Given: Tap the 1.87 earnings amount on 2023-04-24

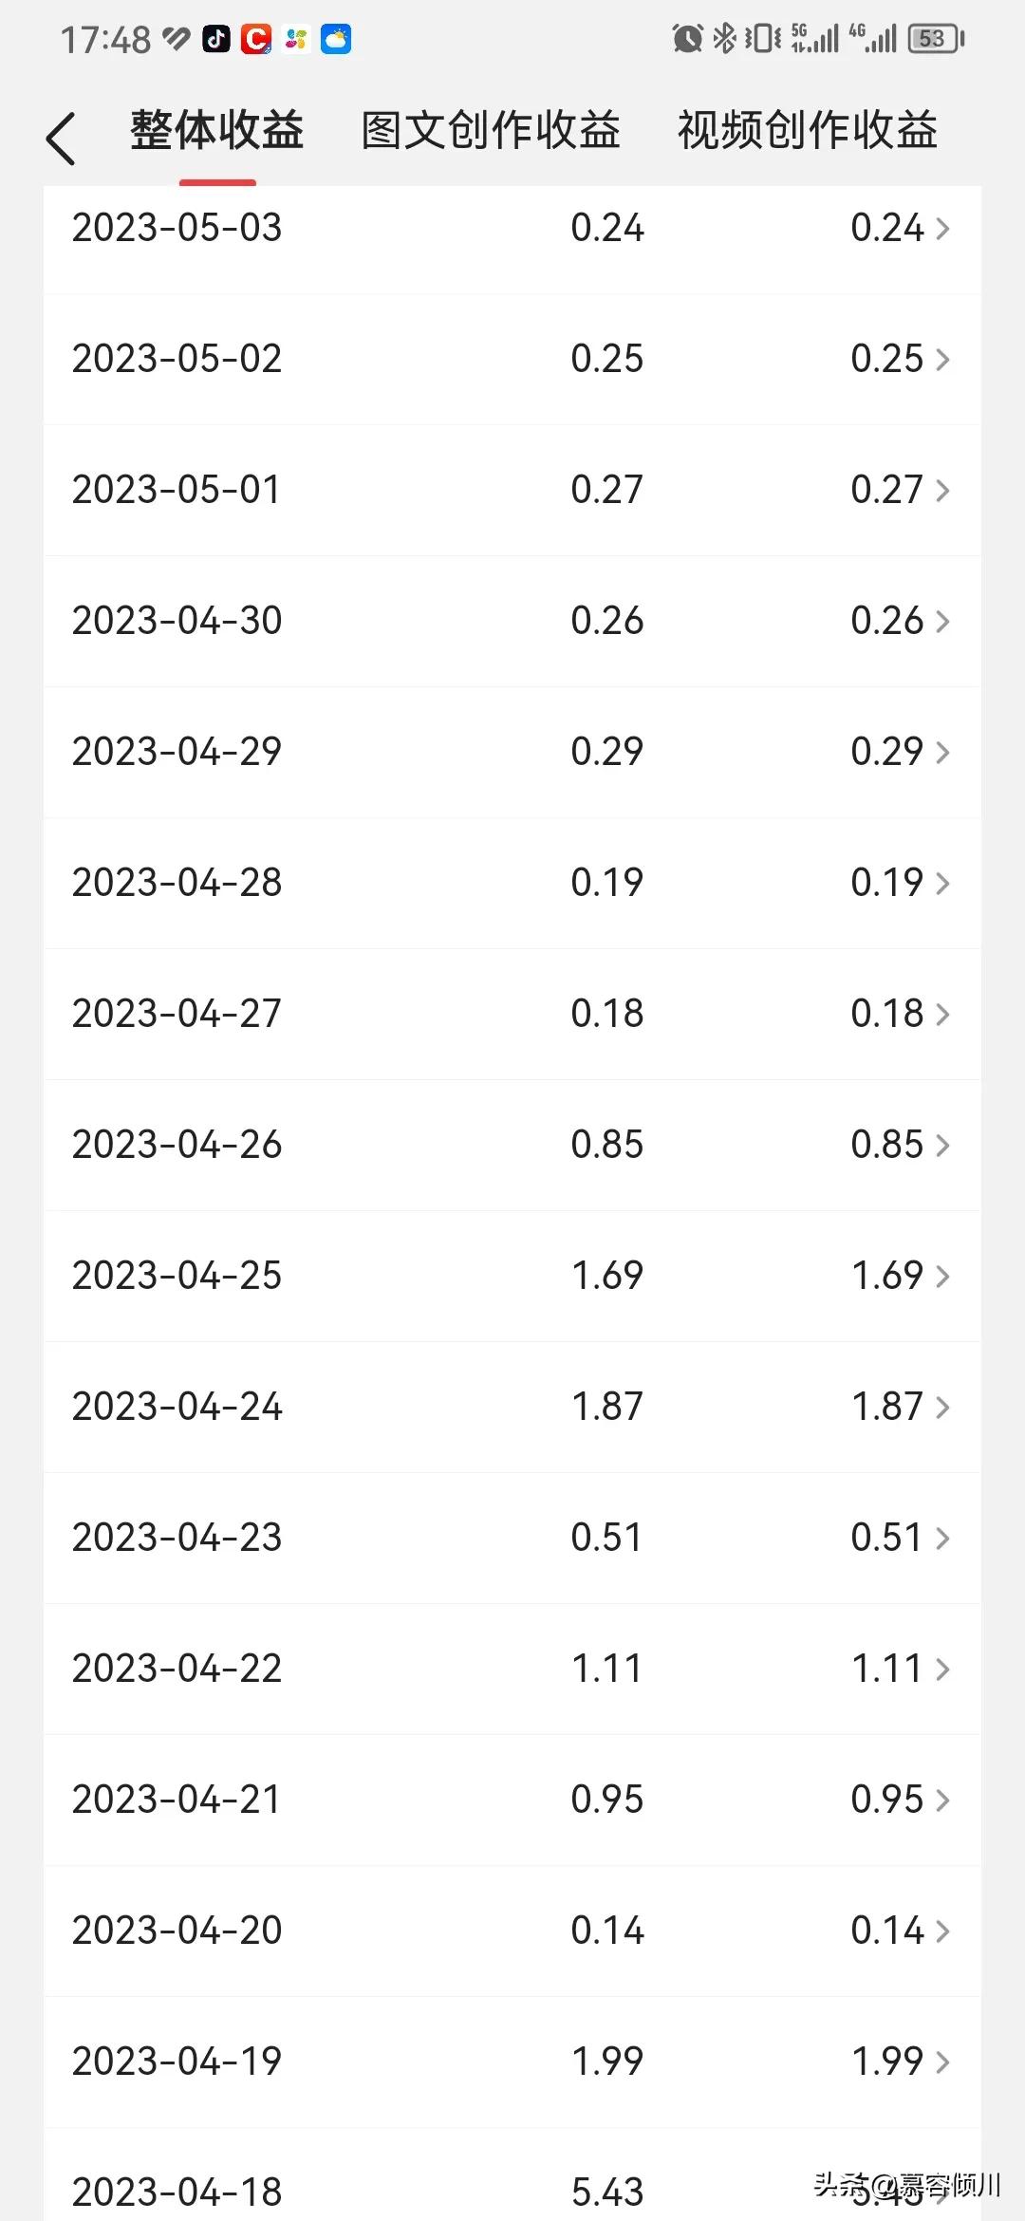Looking at the screenshot, I should pyautogui.click(x=607, y=1407).
